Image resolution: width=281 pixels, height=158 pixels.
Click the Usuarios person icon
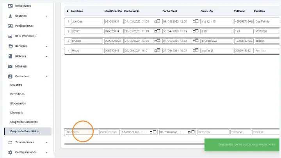pyautogui.click(x=10, y=16)
